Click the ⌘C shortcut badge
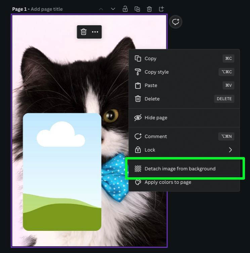 point(228,58)
